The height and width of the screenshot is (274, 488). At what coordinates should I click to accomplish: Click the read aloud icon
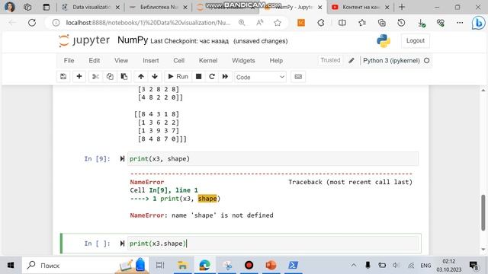tap(259, 23)
